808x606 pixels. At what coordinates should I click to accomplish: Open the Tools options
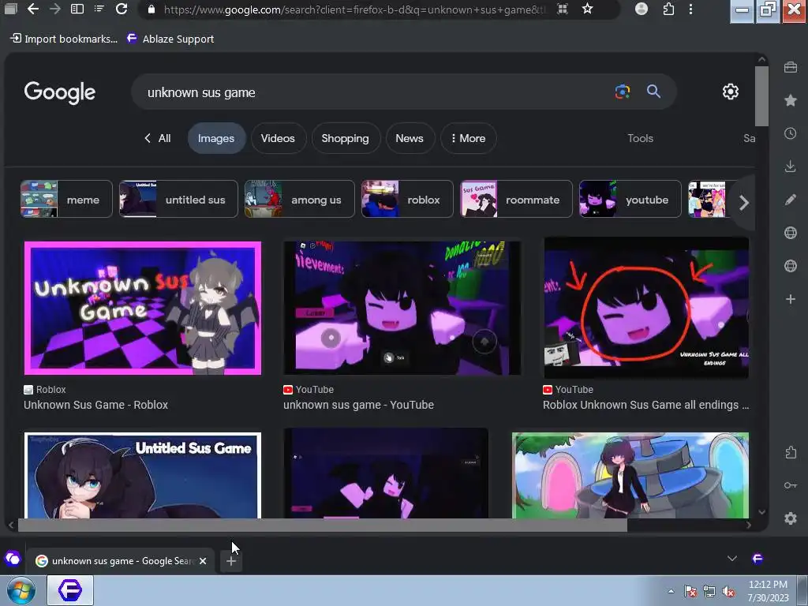click(641, 138)
